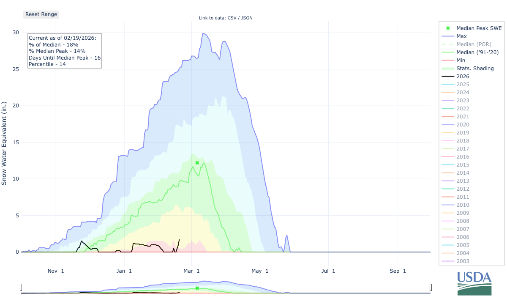Image resolution: width=507 pixels, height=296 pixels.
Task: Click the right range slider handle
Action: click(431, 288)
